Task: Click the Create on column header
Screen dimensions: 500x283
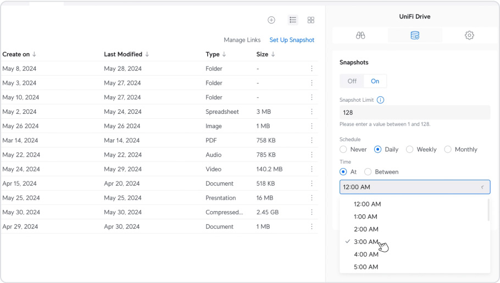Action: tap(16, 54)
